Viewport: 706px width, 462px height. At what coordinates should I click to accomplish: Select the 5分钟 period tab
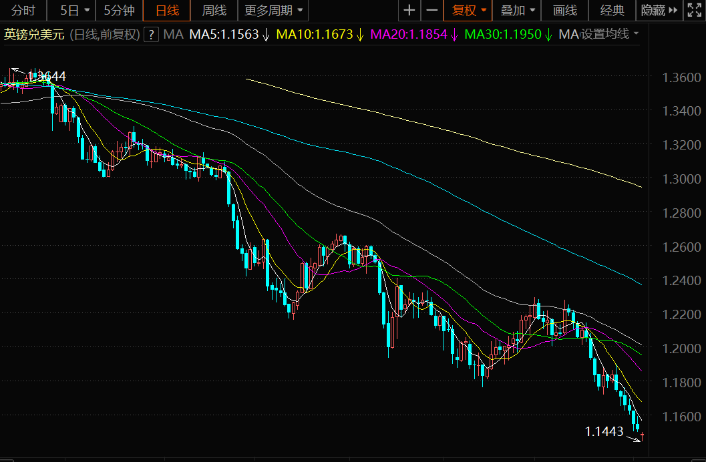[119, 10]
